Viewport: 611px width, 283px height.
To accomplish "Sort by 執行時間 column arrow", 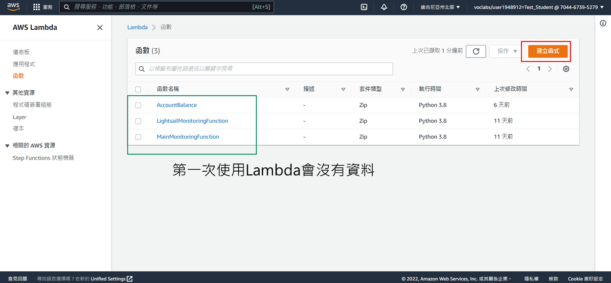I will click(x=477, y=90).
